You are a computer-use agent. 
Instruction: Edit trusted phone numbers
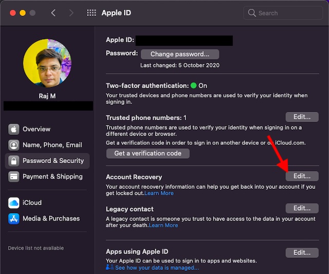(x=302, y=117)
